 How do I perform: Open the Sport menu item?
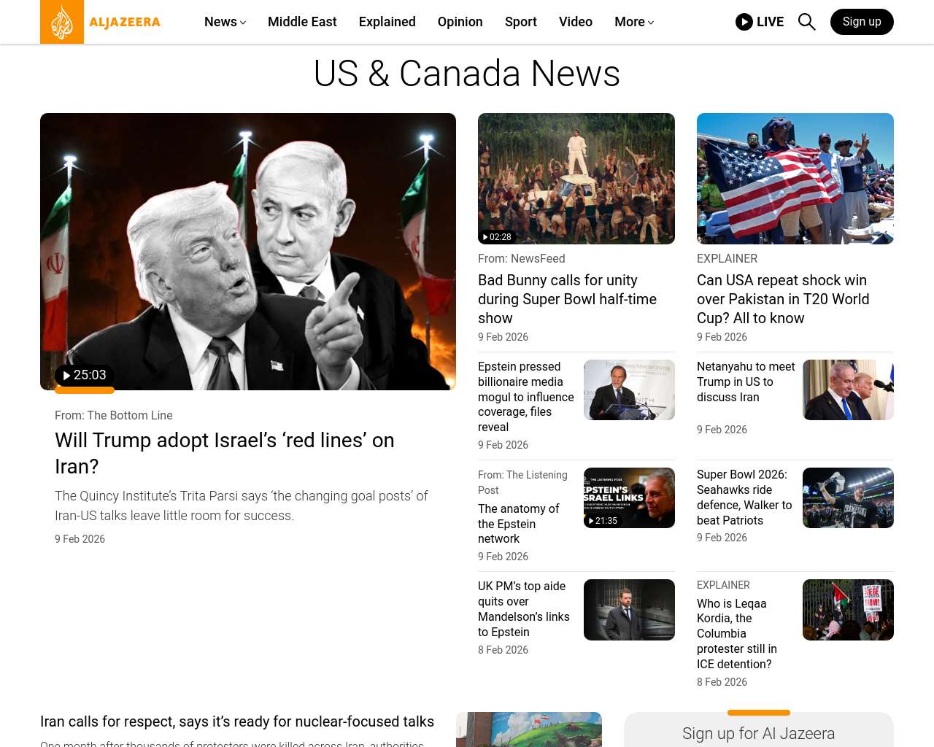point(520,22)
